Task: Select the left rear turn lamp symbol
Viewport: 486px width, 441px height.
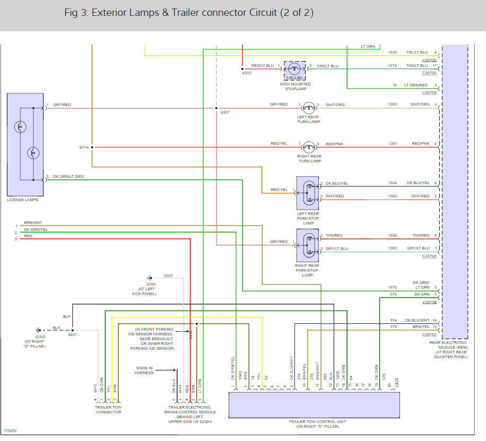Action: 309,108
